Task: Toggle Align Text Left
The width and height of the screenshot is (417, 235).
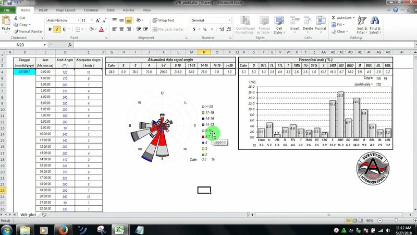Action: click(114, 29)
